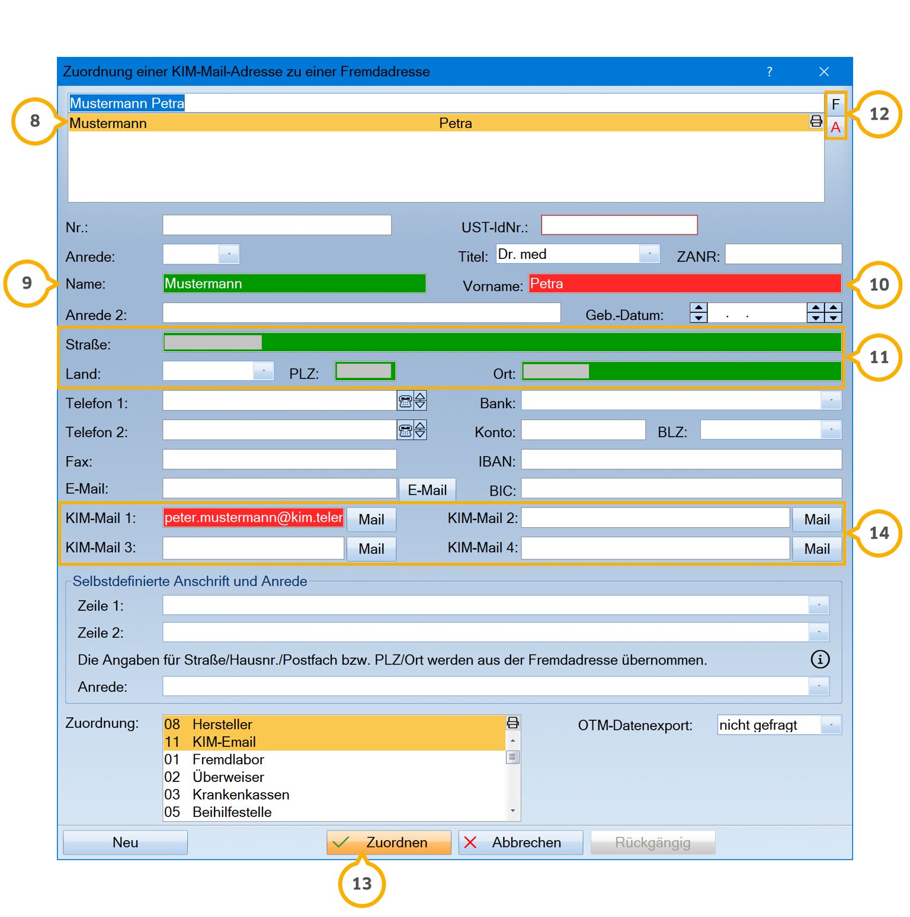Click the phone dial icon for Telefon 2
Viewport: 910px width, 917px height.
click(x=405, y=431)
